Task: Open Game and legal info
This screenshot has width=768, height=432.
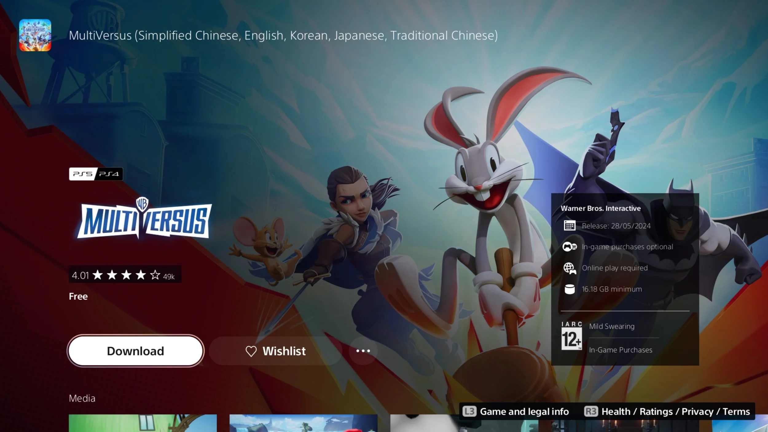Action: click(x=516, y=411)
